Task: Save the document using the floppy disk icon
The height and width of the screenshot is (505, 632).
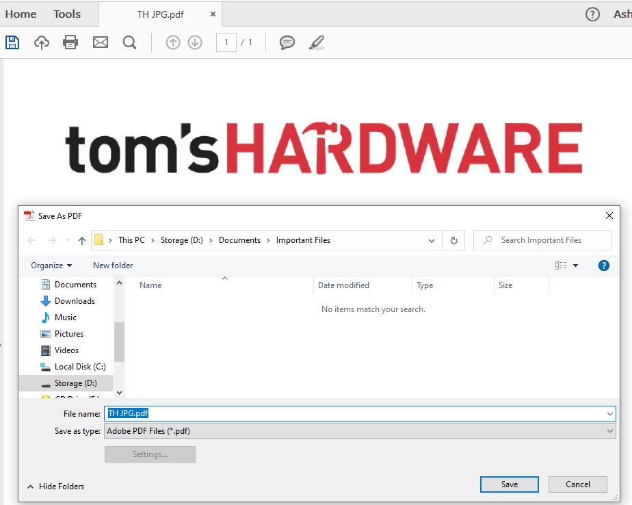Action: tap(12, 42)
